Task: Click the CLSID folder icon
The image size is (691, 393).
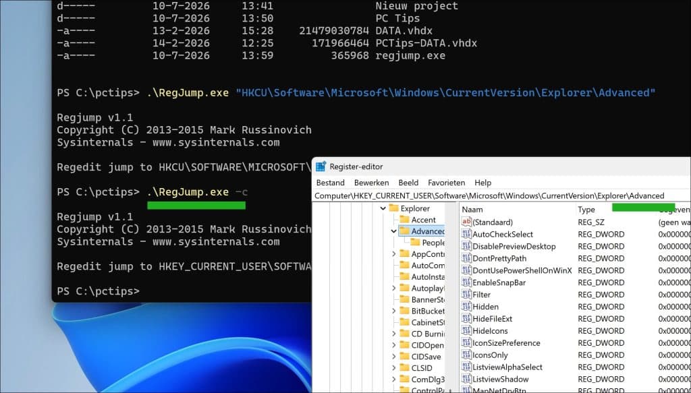Action: [x=405, y=368]
